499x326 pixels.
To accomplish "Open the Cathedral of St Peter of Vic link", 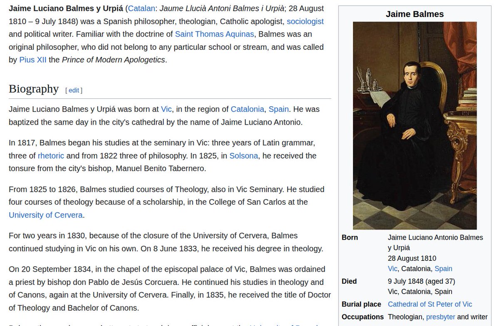I will pos(430,304).
